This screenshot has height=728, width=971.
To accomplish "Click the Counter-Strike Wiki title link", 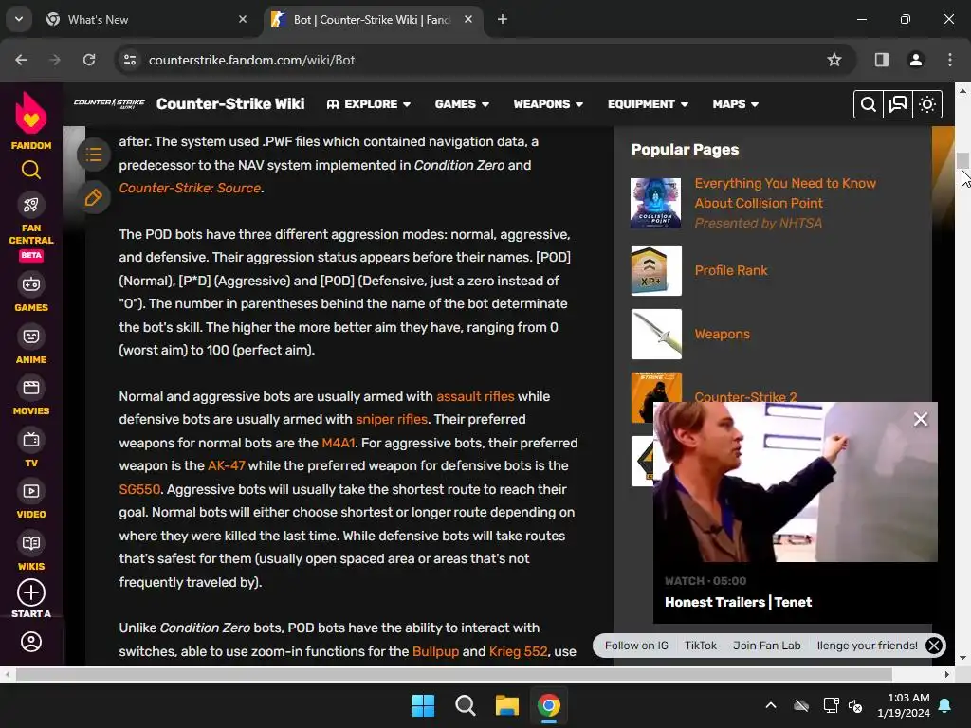I will pyautogui.click(x=230, y=103).
